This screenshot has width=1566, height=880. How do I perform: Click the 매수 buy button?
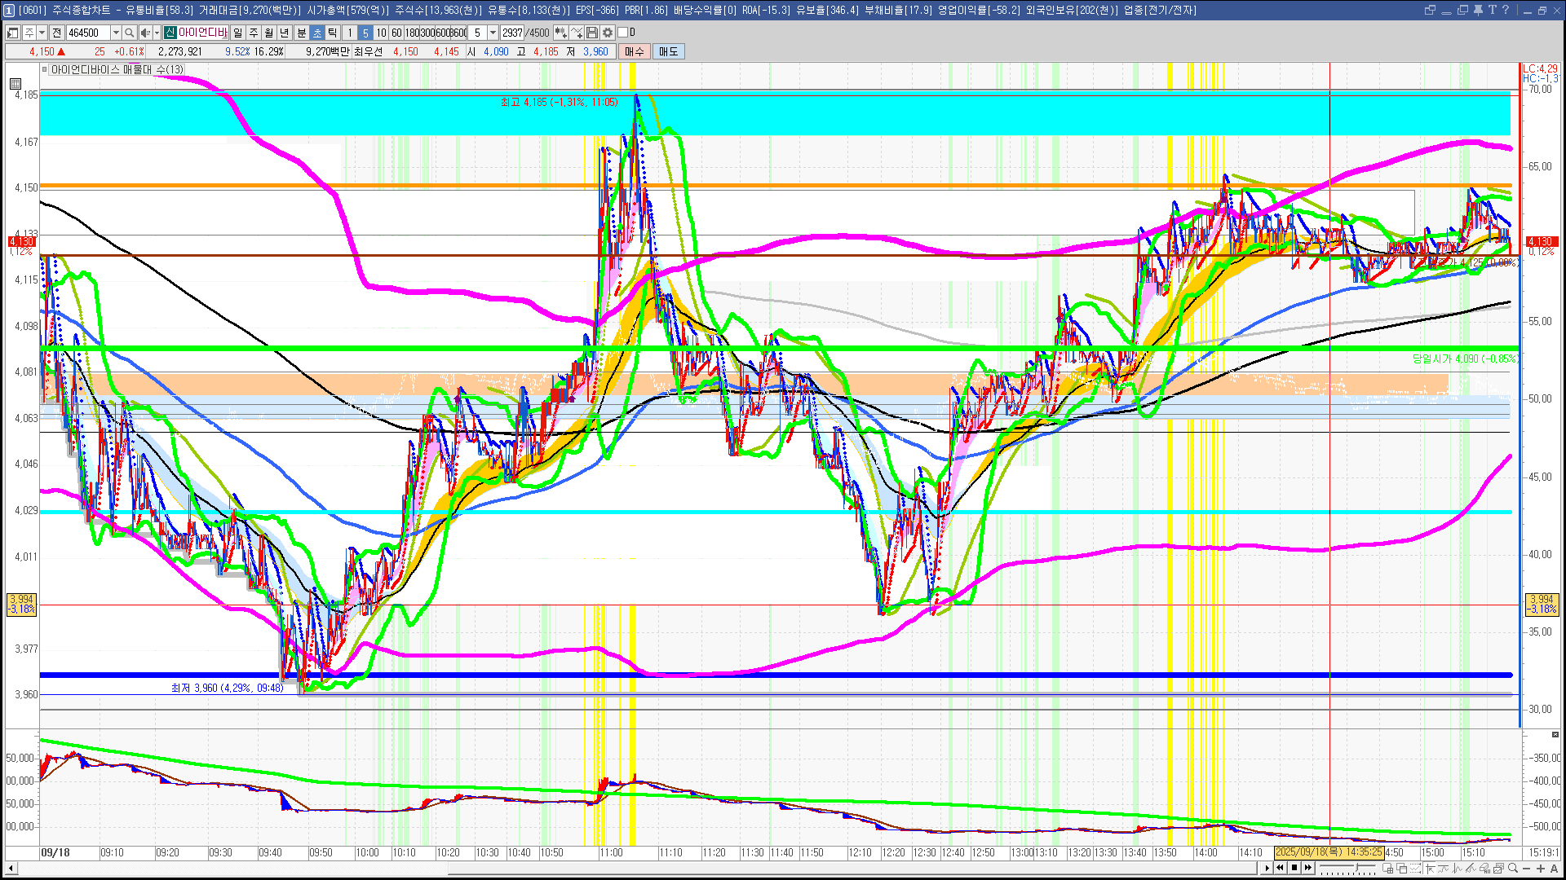[x=635, y=51]
